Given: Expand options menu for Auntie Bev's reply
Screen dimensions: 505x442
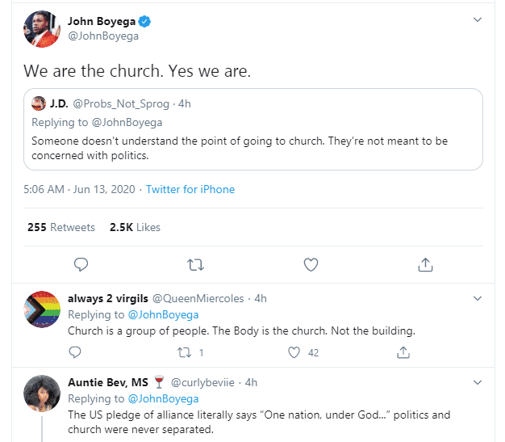Looking at the screenshot, I should click(477, 382).
